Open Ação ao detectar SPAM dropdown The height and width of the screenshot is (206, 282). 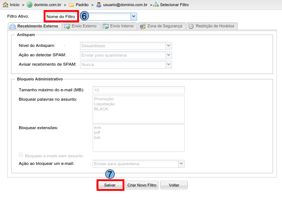[x=168, y=55]
